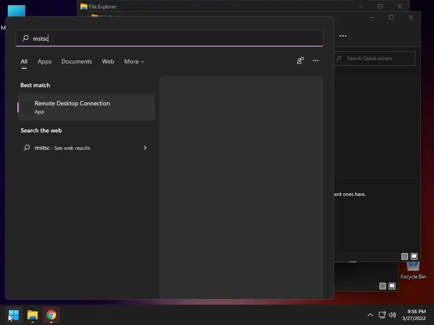The width and height of the screenshot is (434, 325).
Task: Open File Explorer from the taskbar
Action: 32,315
